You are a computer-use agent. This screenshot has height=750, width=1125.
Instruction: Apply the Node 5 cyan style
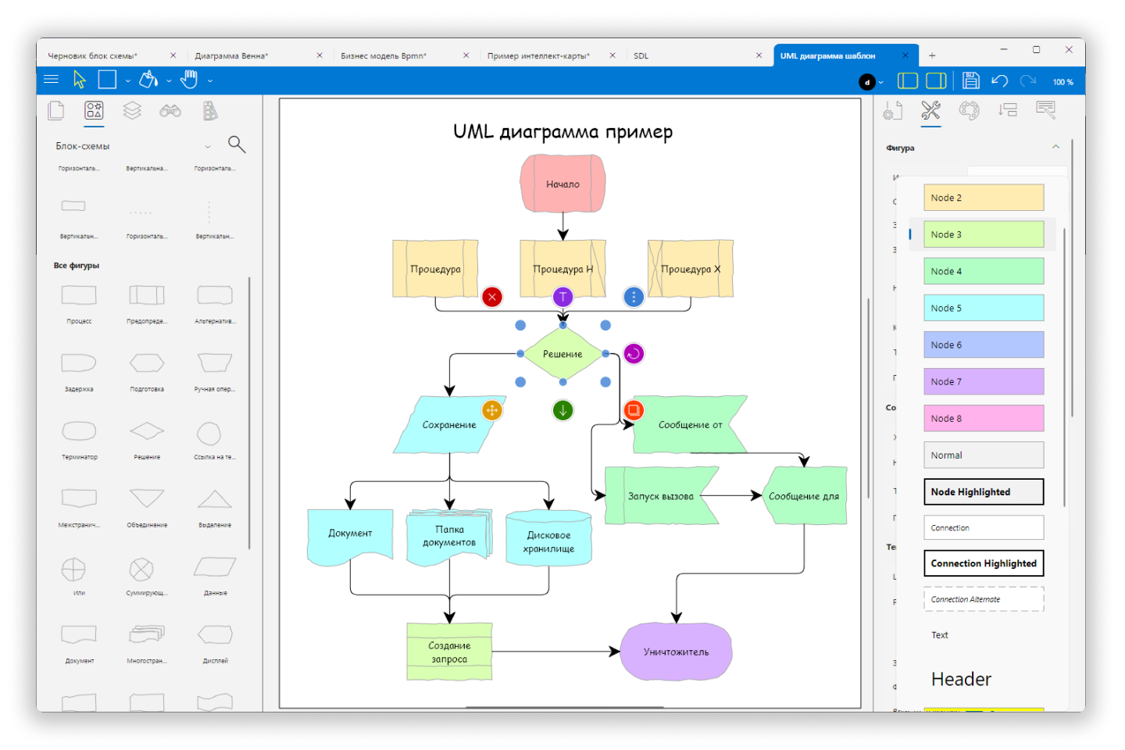(x=984, y=308)
